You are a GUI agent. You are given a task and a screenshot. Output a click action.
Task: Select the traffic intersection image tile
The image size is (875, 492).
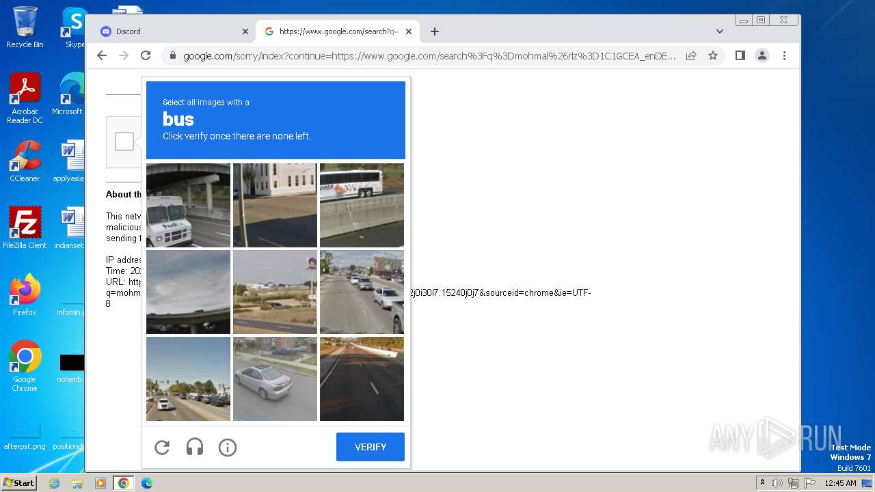pyautogui.click(x=188, y=379)
